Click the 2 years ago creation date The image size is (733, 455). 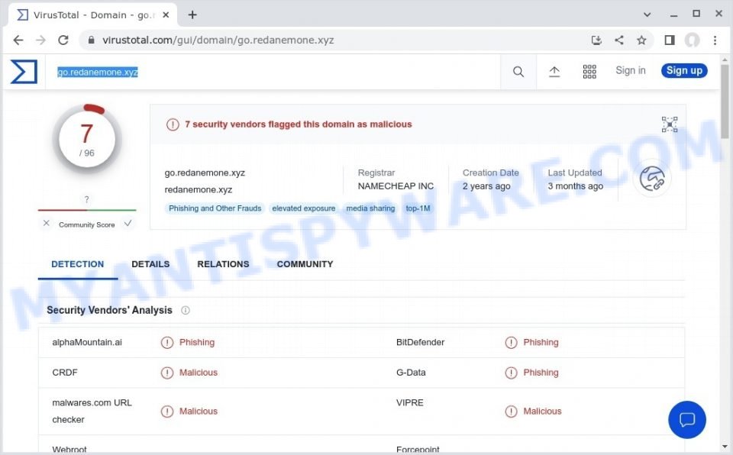[486, 186]
